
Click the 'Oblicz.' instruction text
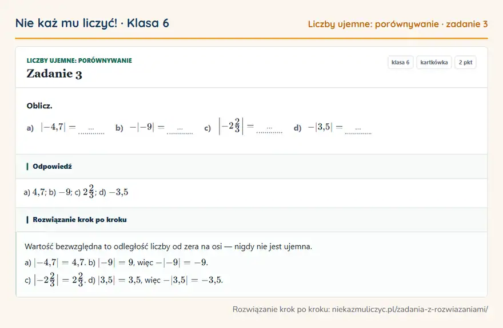39,106
